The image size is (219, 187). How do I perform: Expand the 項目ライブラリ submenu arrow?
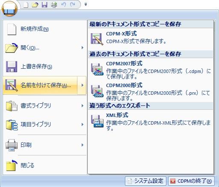pos(83,125)
